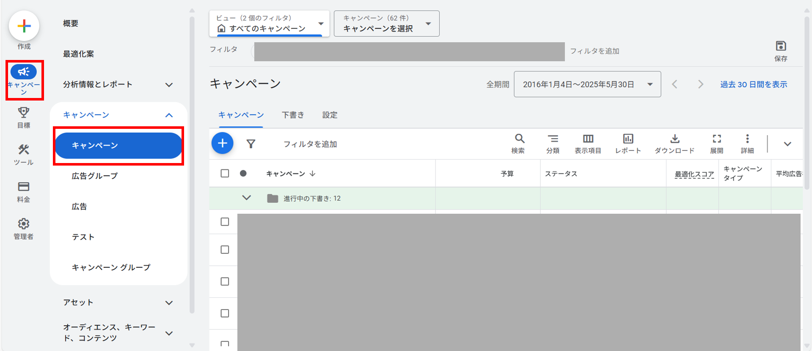
Task: Click the 展開 fullscreen icon
Action: 717,139
